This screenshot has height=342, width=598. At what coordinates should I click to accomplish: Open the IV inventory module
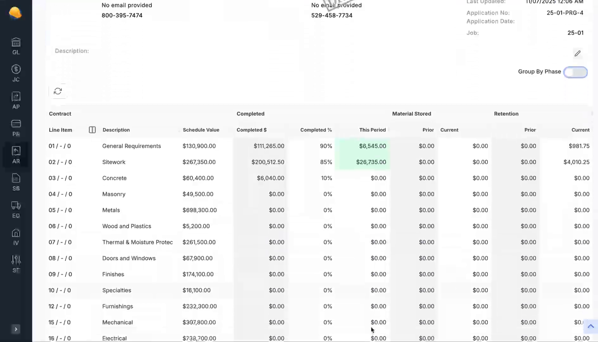point(16,237)
